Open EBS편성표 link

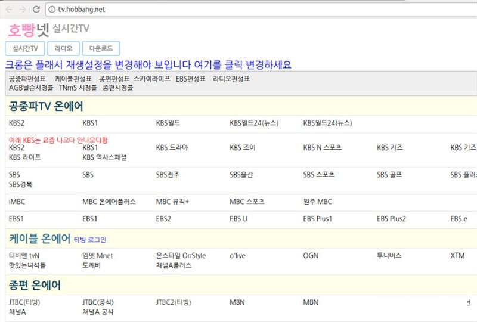[191, 79]
